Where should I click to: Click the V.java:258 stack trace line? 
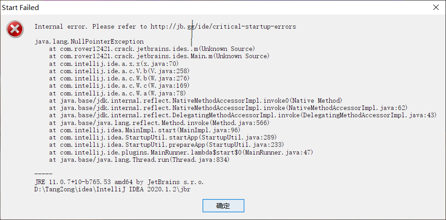[x=119, y=71]
